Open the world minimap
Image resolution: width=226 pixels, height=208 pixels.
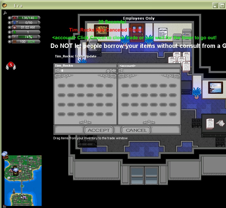tap(23, 181)
